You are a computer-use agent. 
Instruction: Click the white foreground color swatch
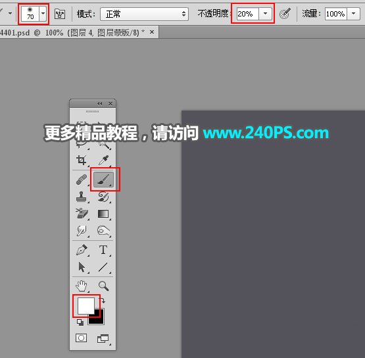pyautogui.click(x=86, y=305)
